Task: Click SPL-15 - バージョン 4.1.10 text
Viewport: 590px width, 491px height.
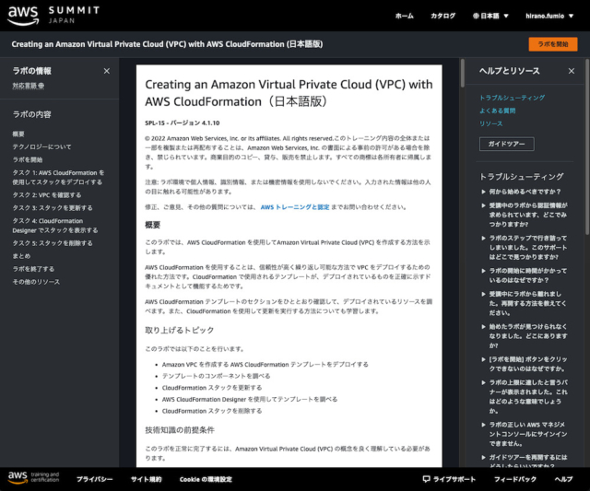Action: pyautogui.click(x=183, y=123)
